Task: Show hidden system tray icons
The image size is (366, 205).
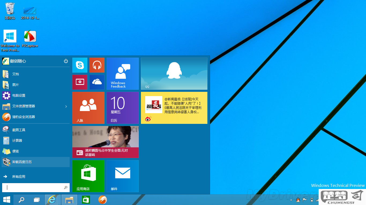Action: point(291,200)
